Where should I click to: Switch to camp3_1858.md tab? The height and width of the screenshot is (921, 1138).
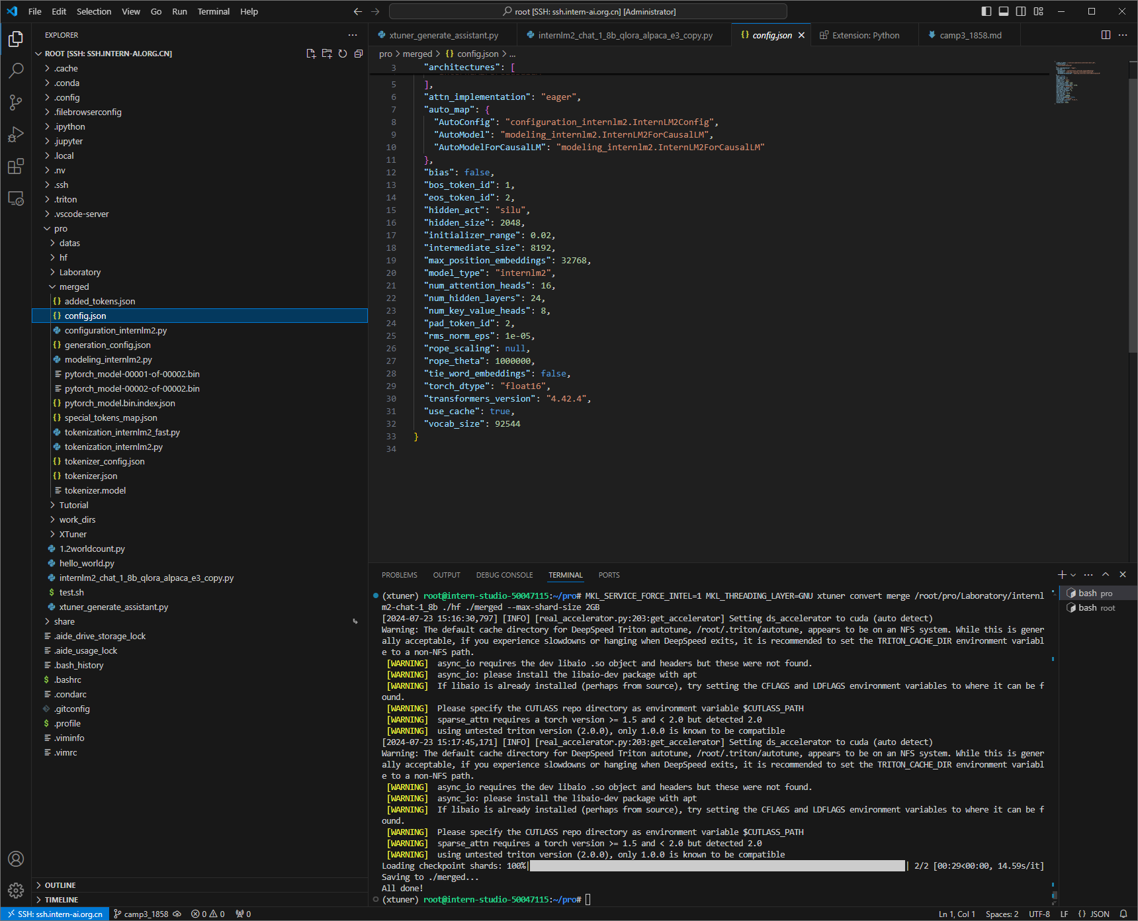coord(970,35)
